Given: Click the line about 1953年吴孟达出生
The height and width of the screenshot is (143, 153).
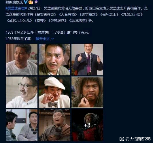Looking at the screenshot, I should click(x=48, y=33).
